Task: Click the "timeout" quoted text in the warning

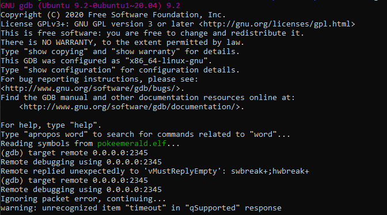Action: pyautogui.click(x=145, y=208)
